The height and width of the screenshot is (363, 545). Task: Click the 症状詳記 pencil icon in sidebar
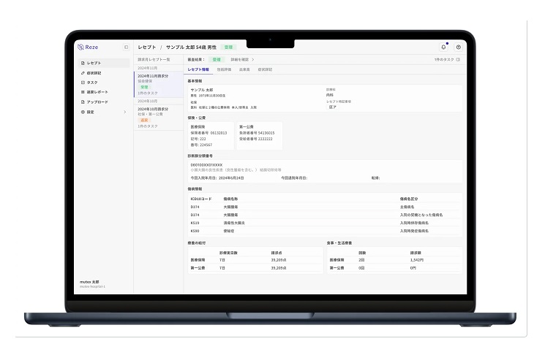point(82,73)
